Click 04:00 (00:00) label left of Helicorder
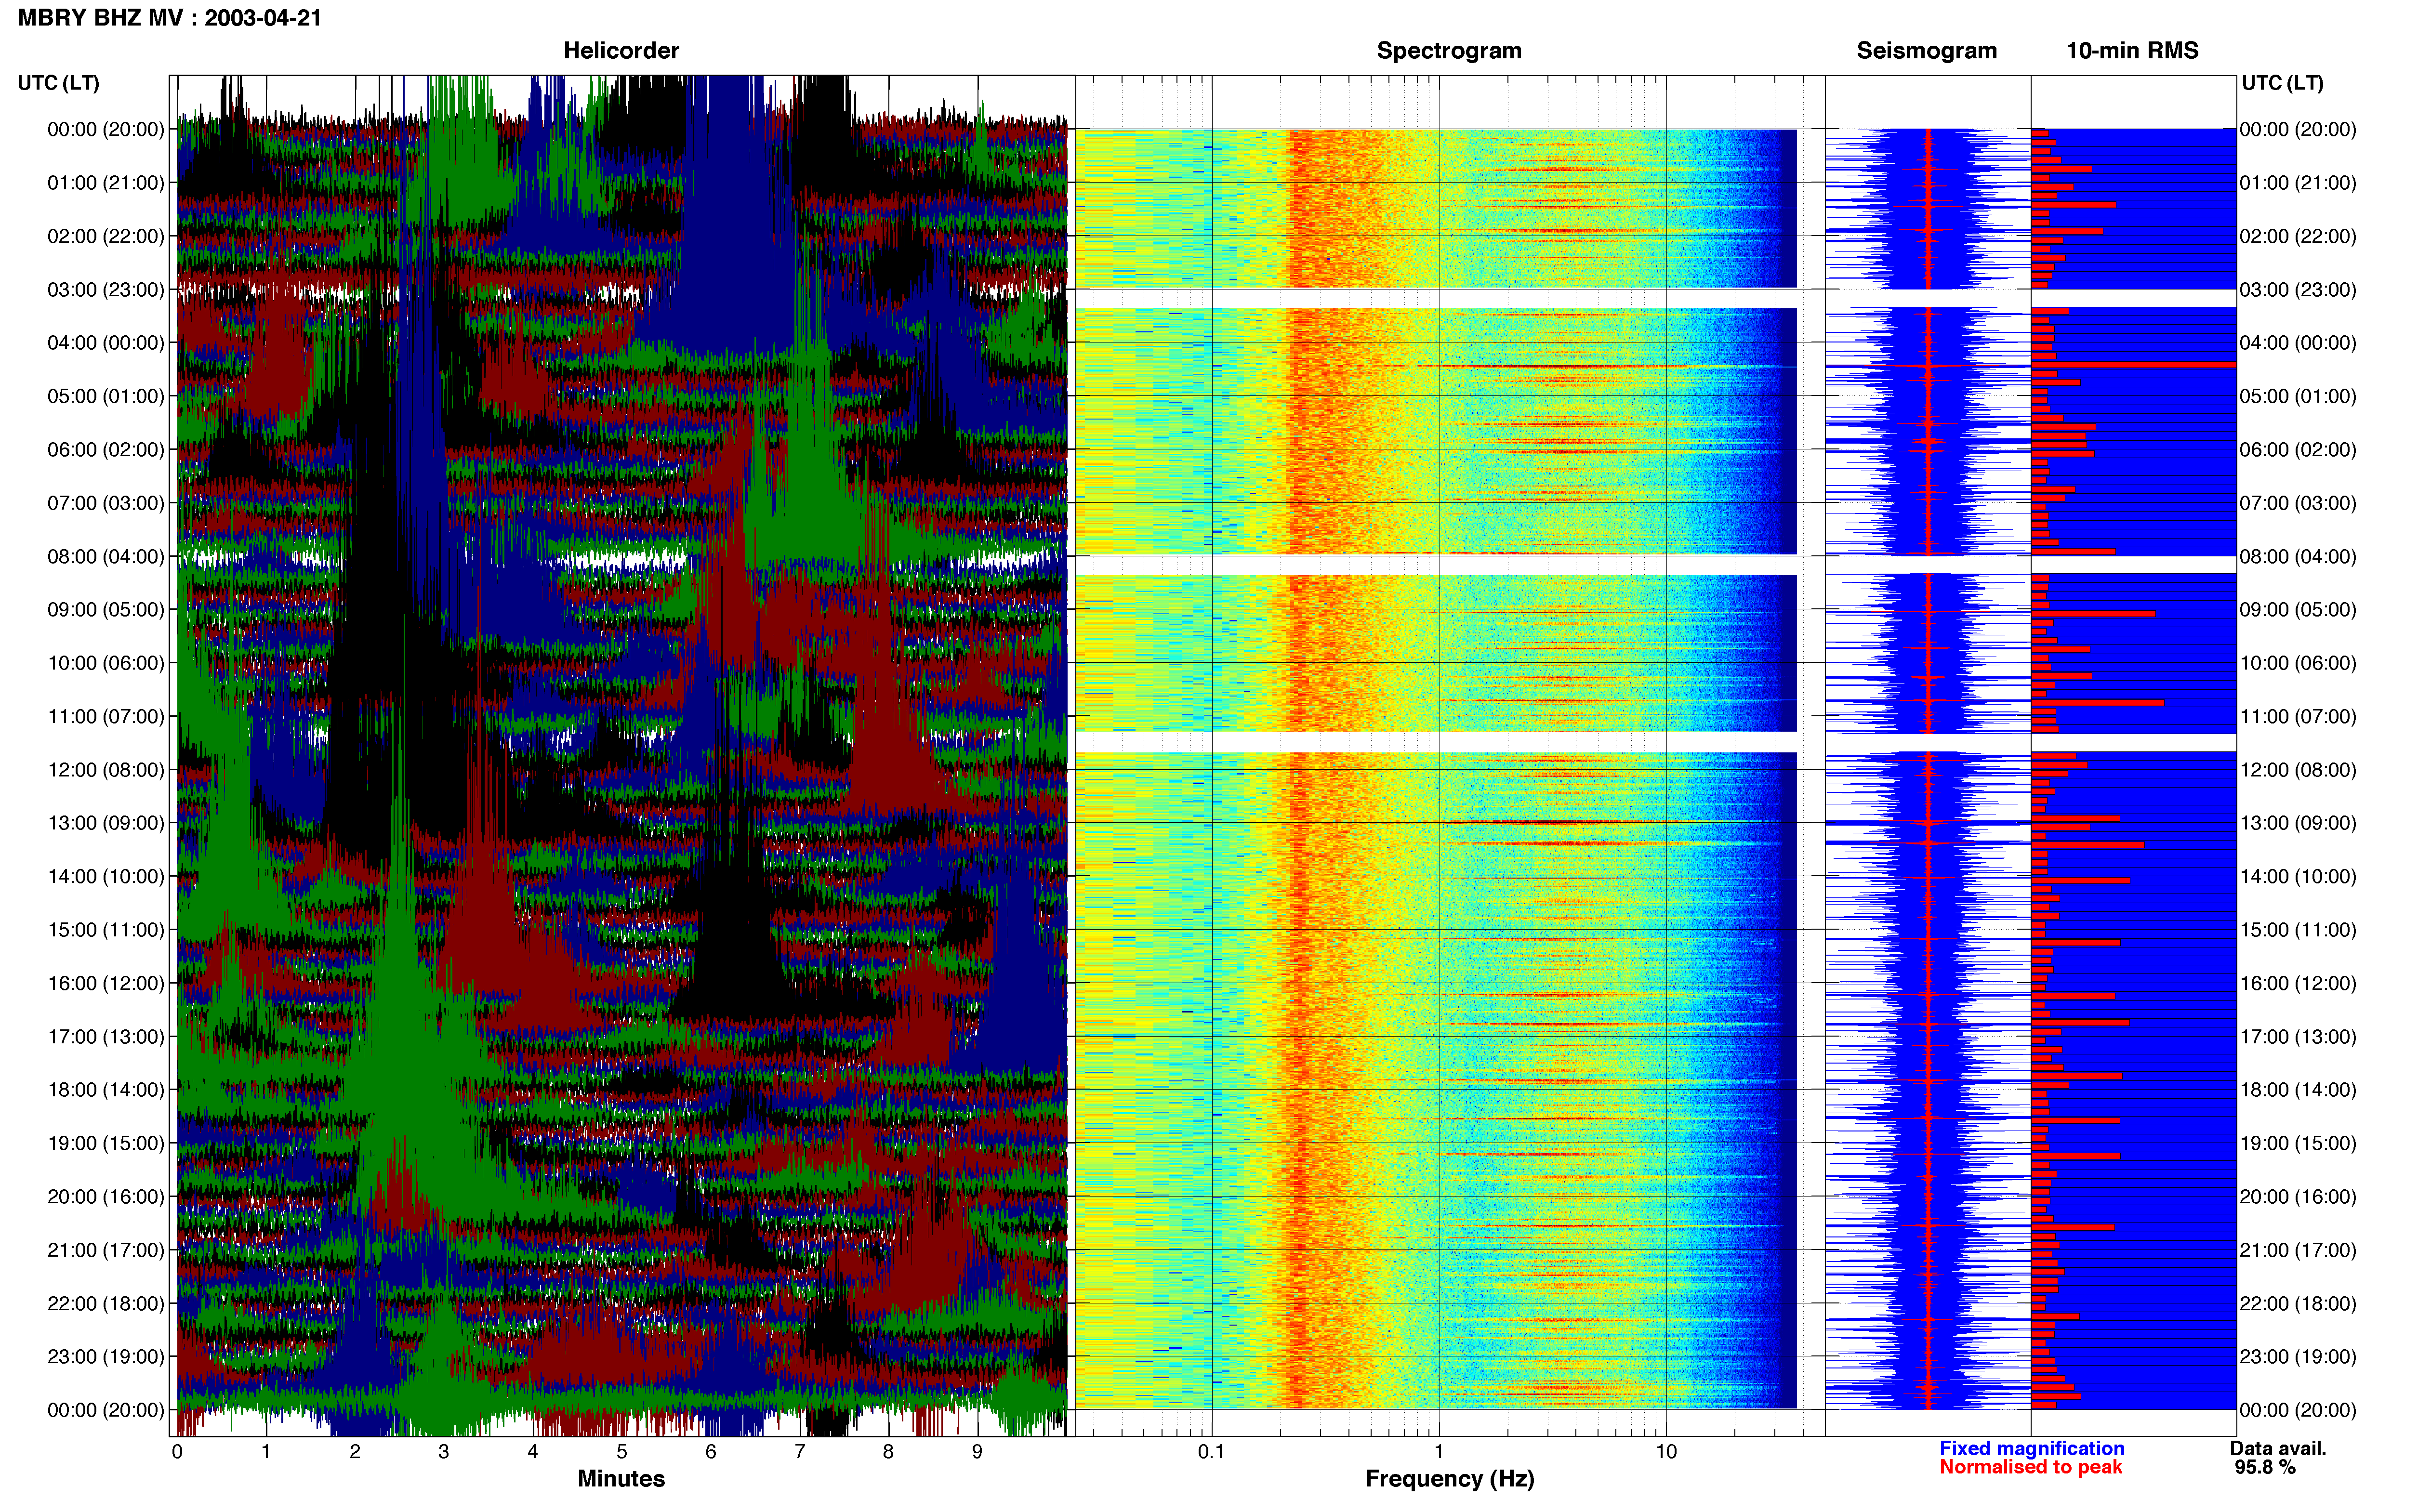The image size is (2418, 1512). [x=106, y=343]
